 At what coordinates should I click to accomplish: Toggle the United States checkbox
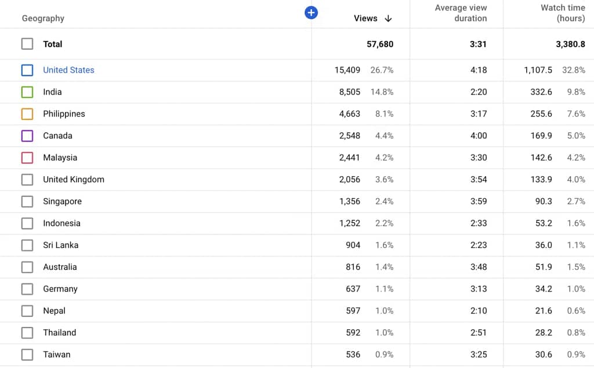27,70
